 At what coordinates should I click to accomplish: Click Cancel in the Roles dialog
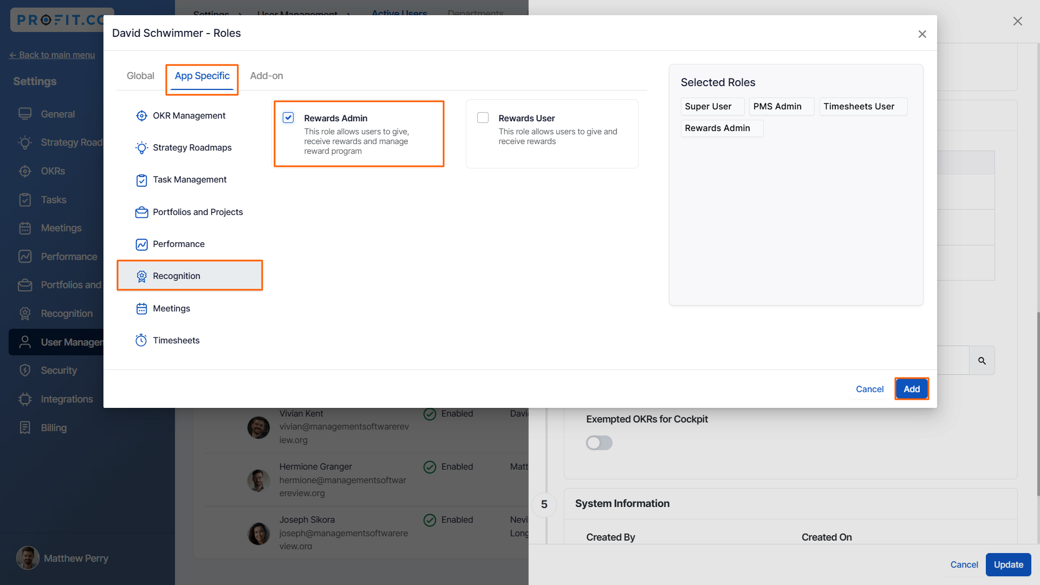point(869,389)
